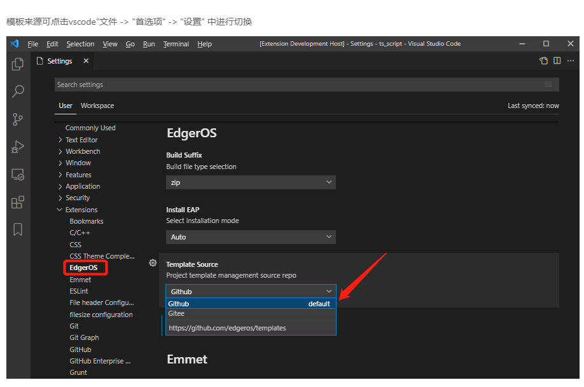
Task: Click the EdgerOS section heading
Action: 191,133
